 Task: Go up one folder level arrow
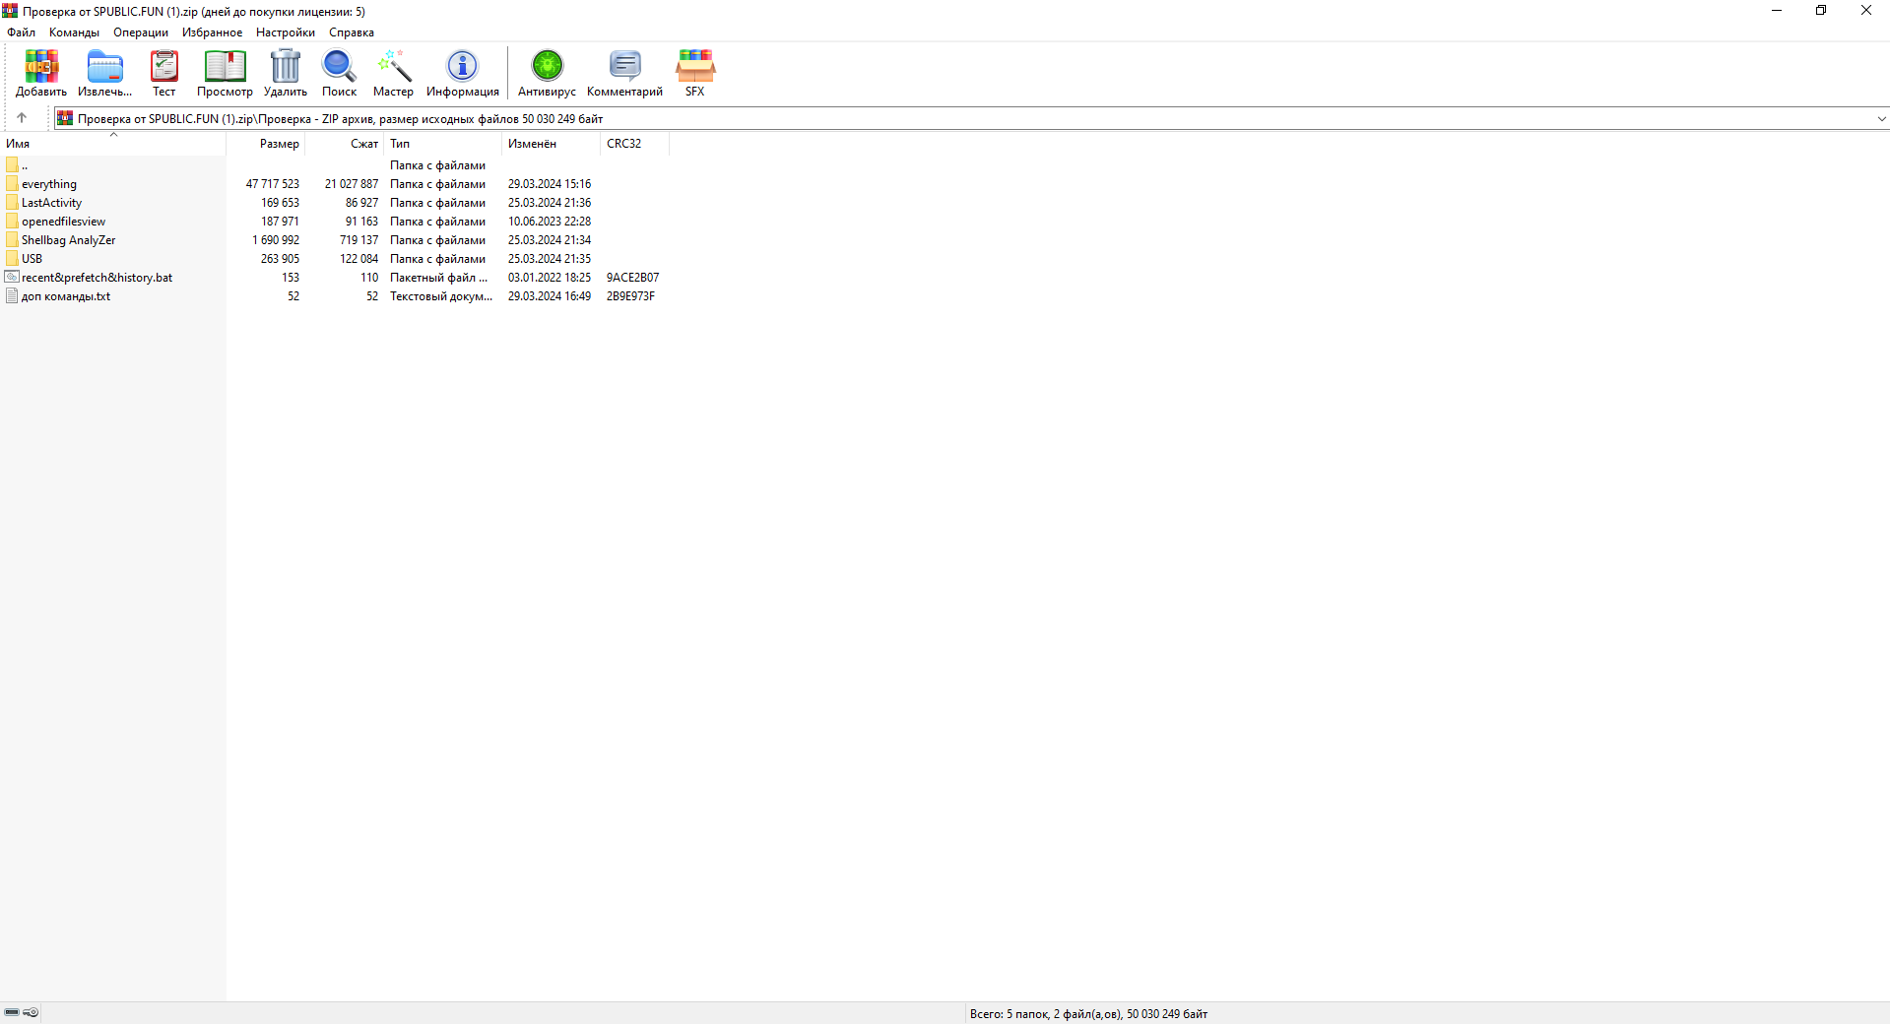(22, 118)
